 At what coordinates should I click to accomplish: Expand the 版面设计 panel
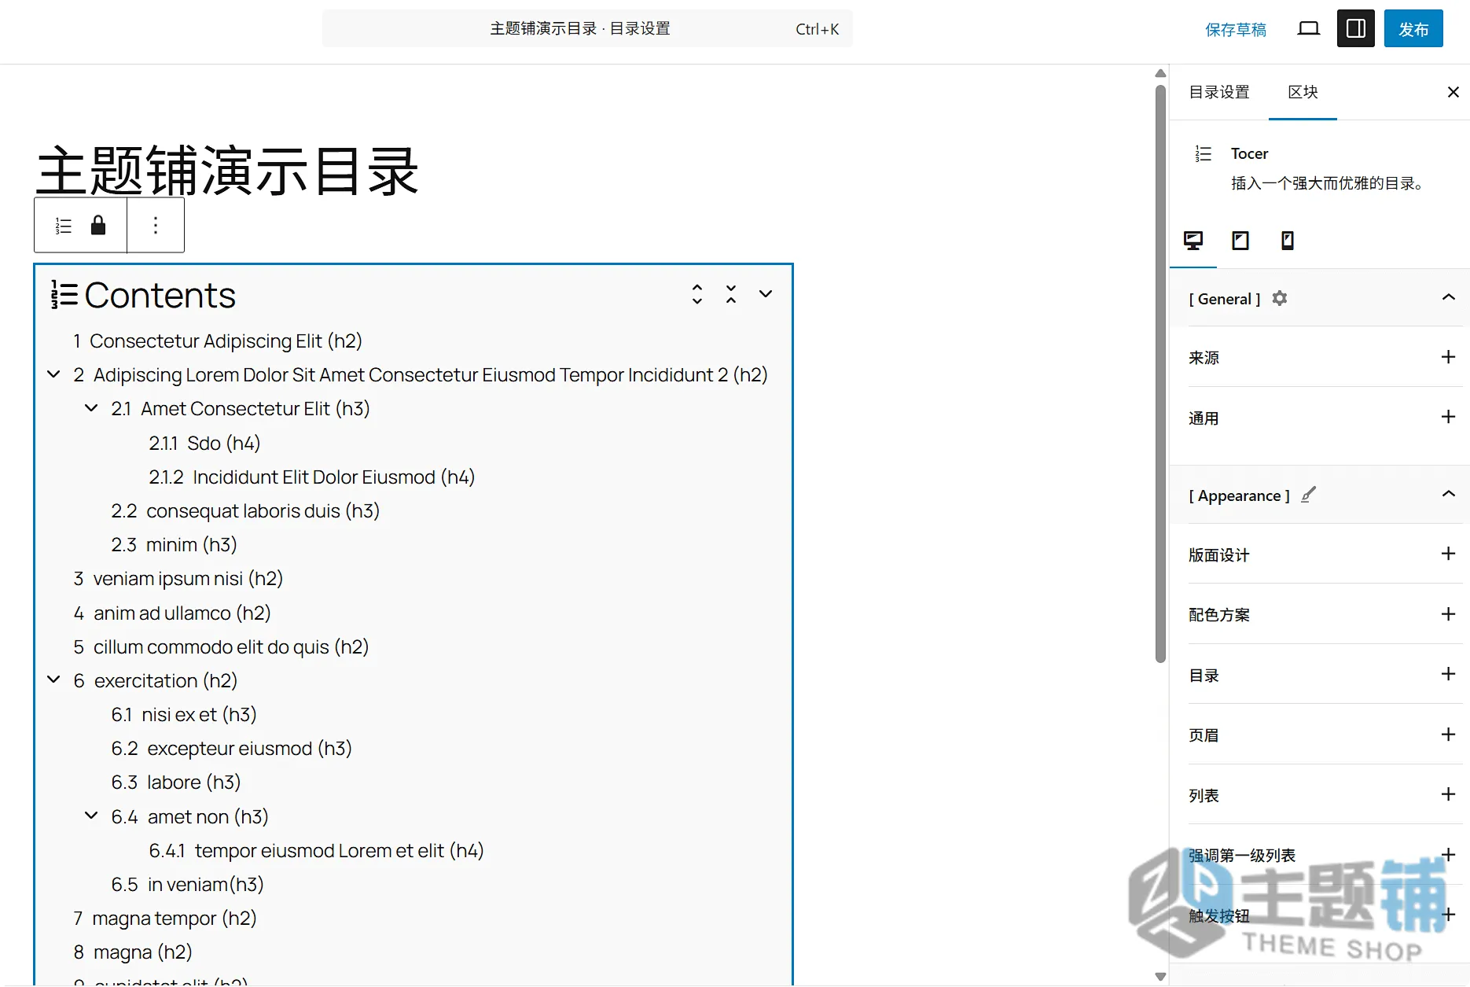pyautogui.click(x=1448, y=554)
